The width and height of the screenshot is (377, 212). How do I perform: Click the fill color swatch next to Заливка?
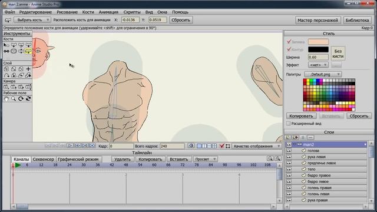(x=318, y=42)
